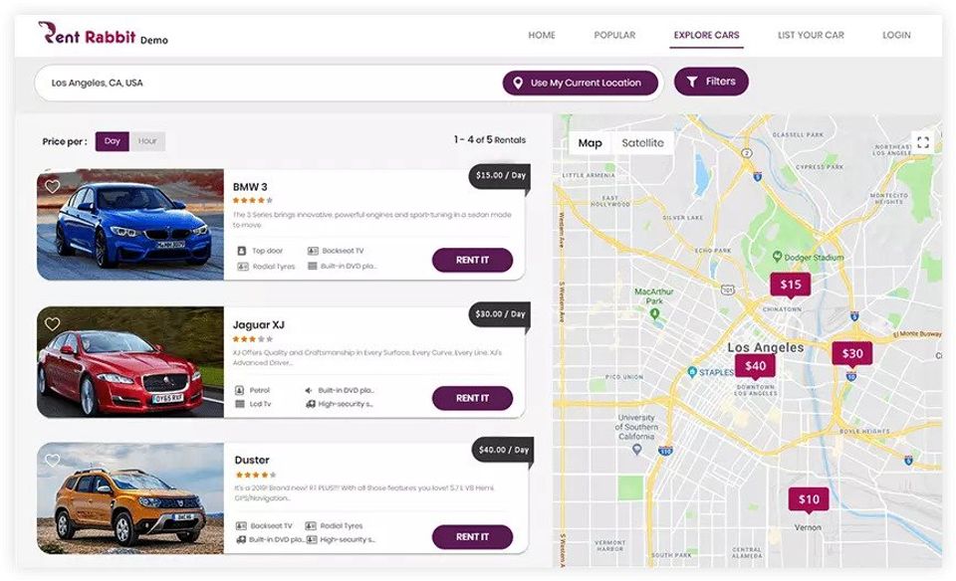This screenshot has width=956, height=581.
Task: Click the MacArthur Park map pin
Action: 655,313
